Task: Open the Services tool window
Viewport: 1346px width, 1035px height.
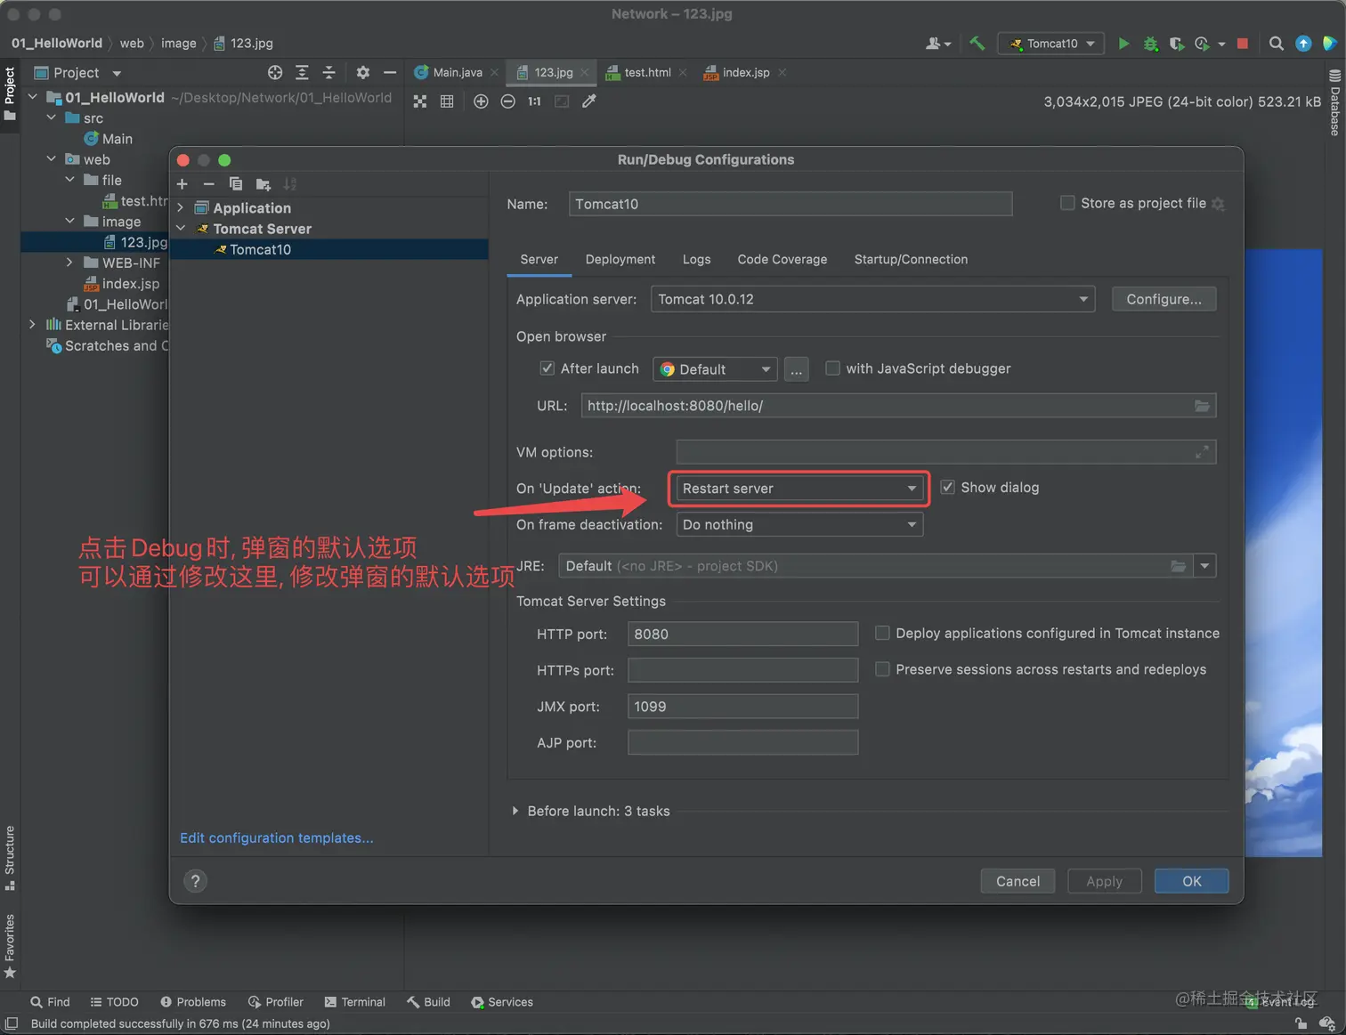Action: pos(502,1002)
